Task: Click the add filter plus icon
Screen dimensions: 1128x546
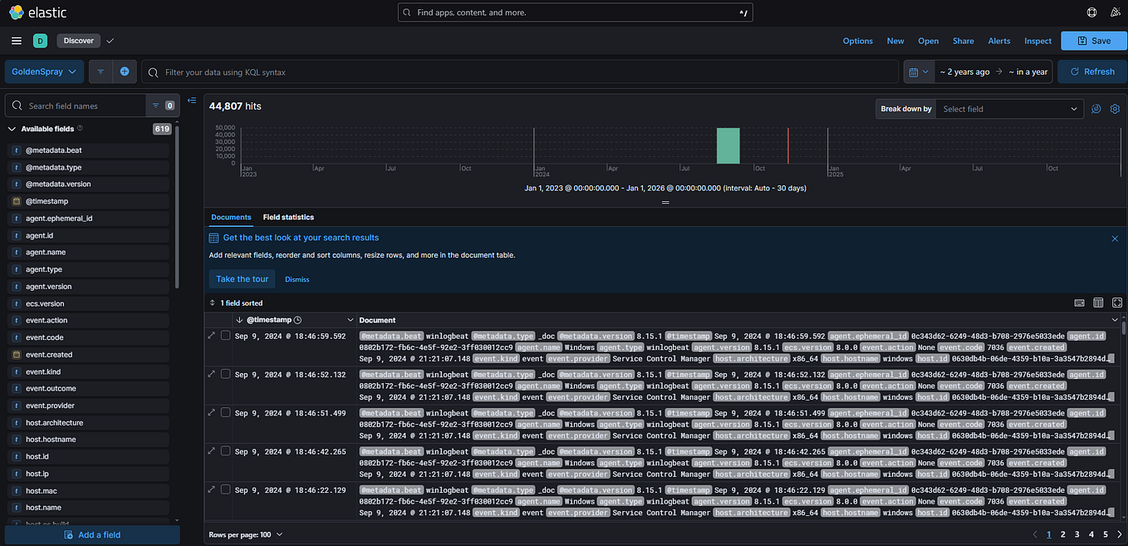Action: pos(125,72)
